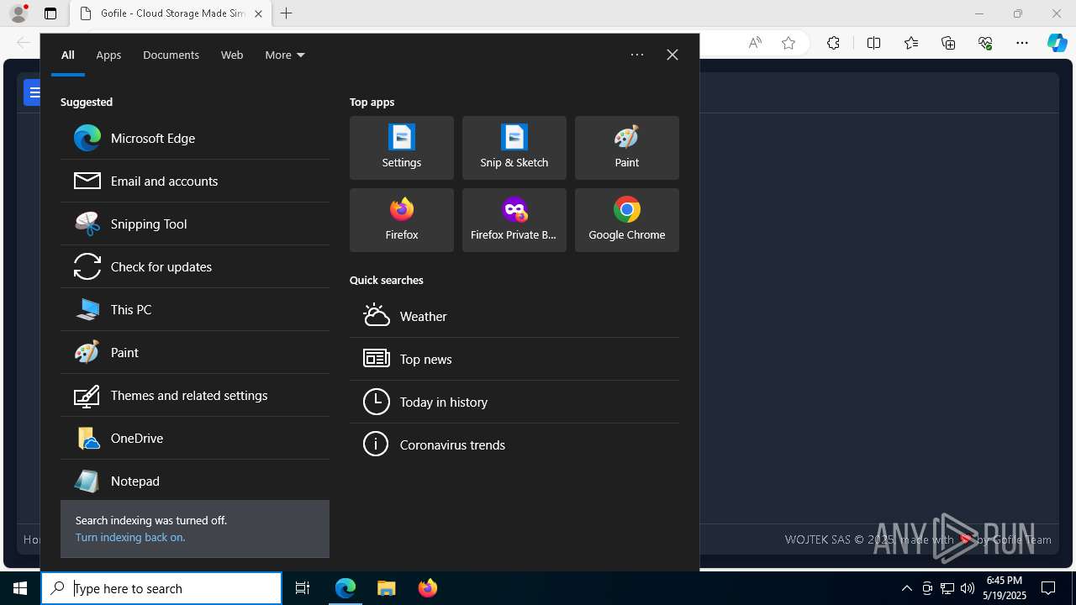Image resolution: width=1076 pixels, height=605 pixels.
Task: Open Snip & Sketch tile
Action: 514,148
